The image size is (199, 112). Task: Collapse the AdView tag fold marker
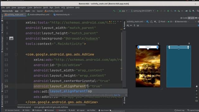(x=16, y=54)
